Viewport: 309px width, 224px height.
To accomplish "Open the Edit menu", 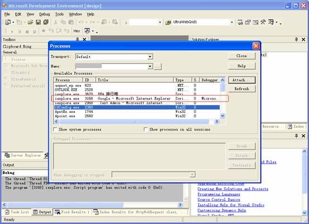I will (18, 14).
